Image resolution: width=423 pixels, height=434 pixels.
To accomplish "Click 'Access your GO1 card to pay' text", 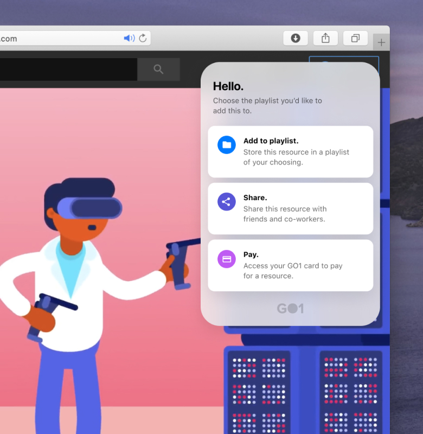I will tap(293, 266).
